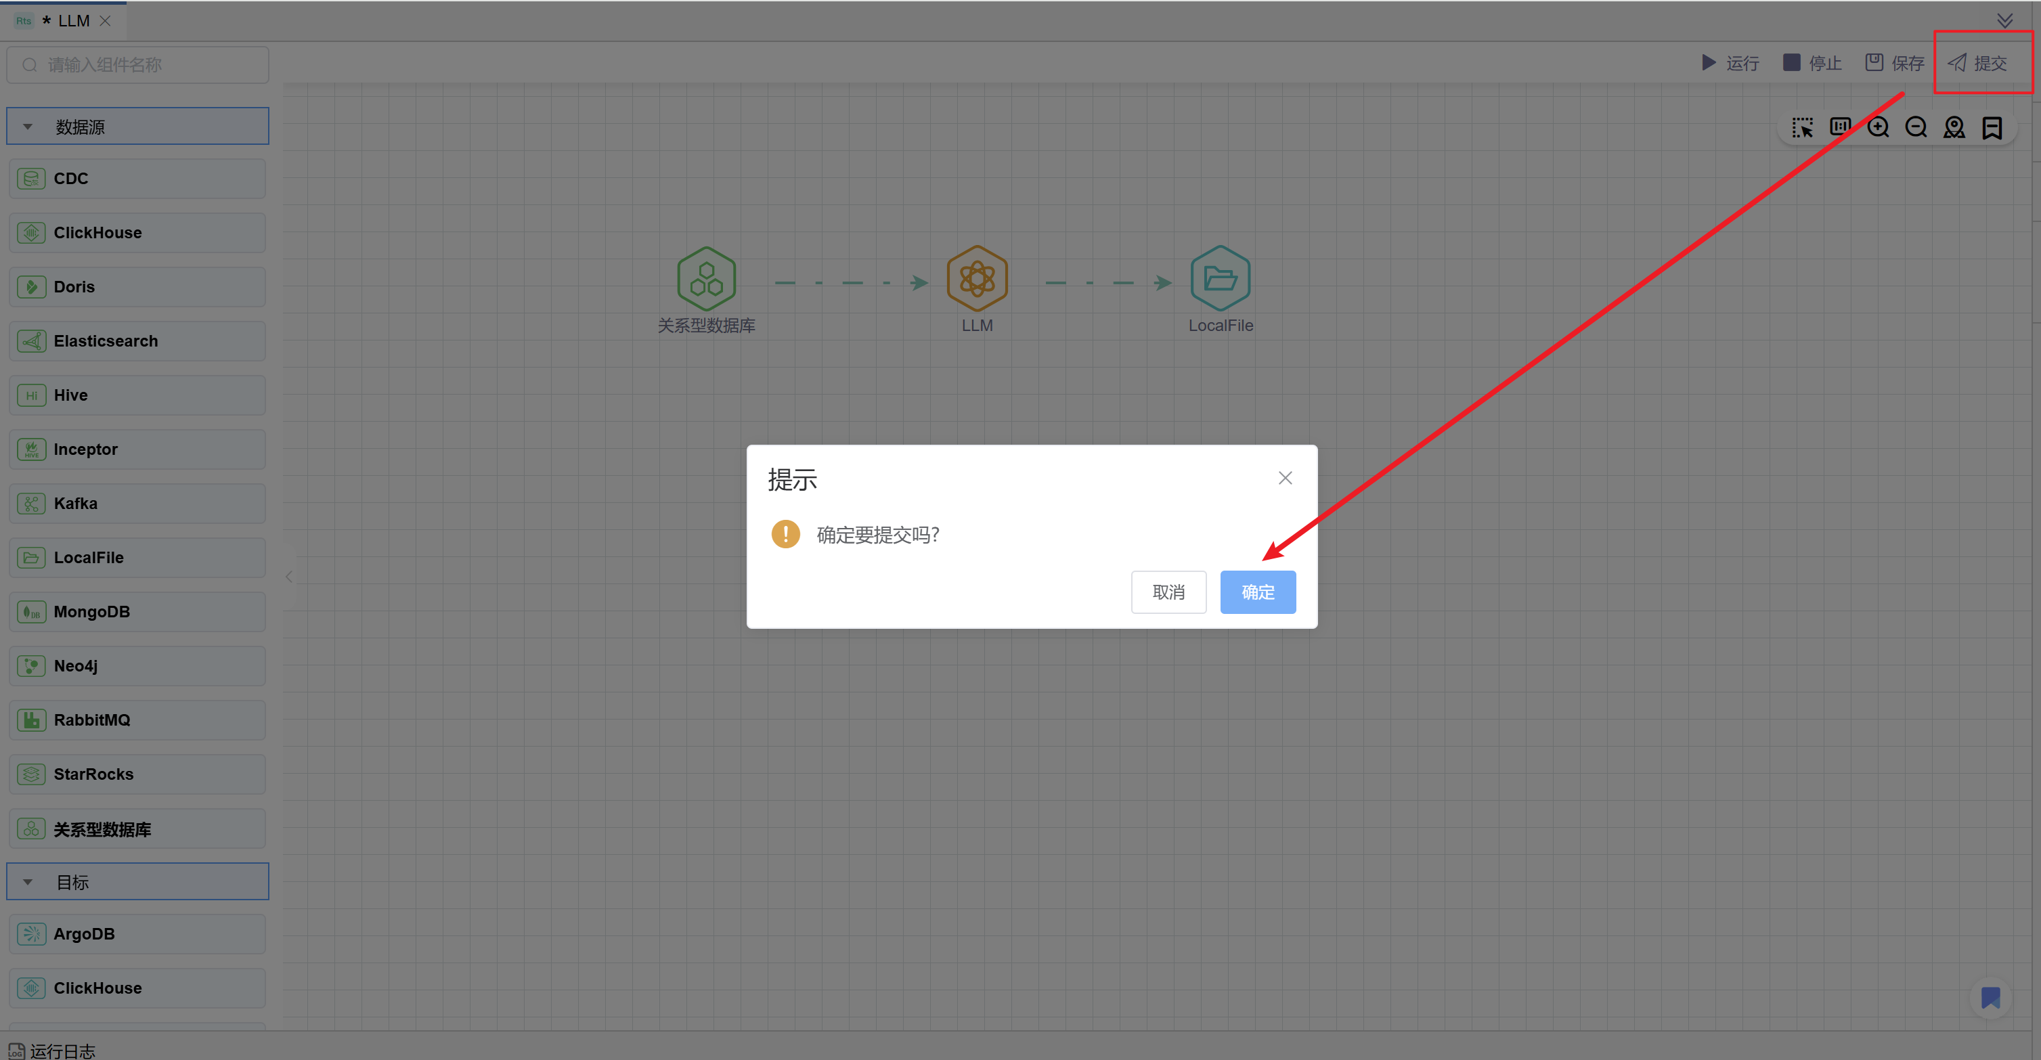Select the ClickHouse target component
The width and height of the screenshot is (2041, 1060).
click(x=138, y=988)
